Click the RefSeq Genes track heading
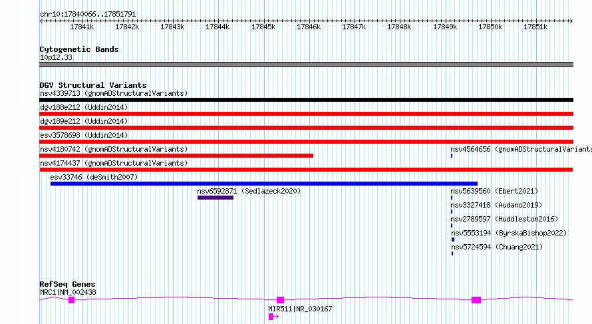Image resolution: width=592 pixels, height=324 pixels. [x=67, y=284]
